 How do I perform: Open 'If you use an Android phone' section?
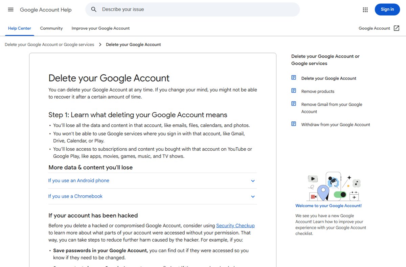point(153,181)
